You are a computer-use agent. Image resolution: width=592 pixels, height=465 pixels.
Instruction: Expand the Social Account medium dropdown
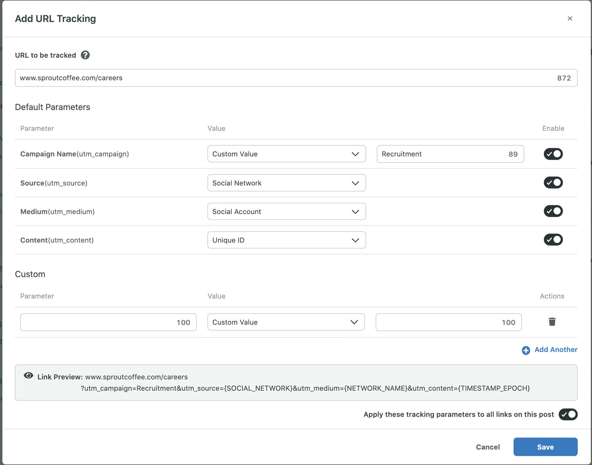286,211
